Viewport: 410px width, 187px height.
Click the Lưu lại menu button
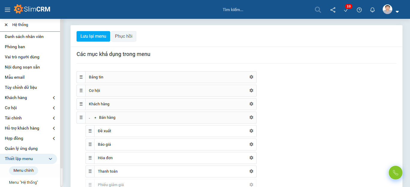pyautogui.click(x=93, y=36)
